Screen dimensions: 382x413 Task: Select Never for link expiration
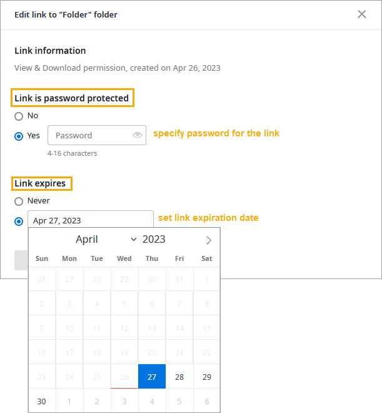[x=19, y=201]
